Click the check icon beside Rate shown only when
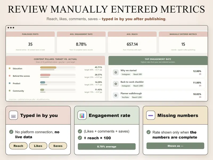 pos(149,132)
